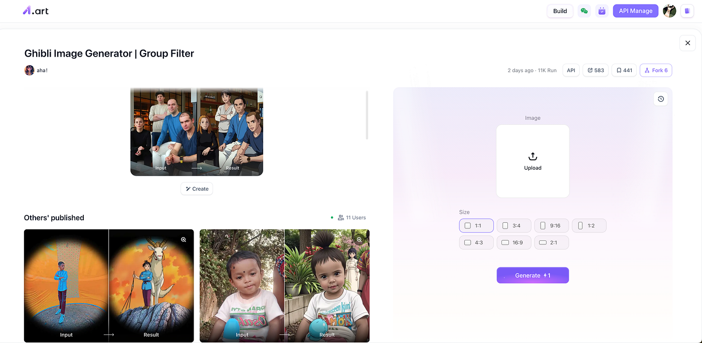702x343 pixels.
Task: Click the purple notebook icon beside avatar
Action: [687, 11]
